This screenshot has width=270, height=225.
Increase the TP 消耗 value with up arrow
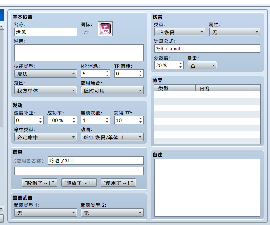pos(141,72)
